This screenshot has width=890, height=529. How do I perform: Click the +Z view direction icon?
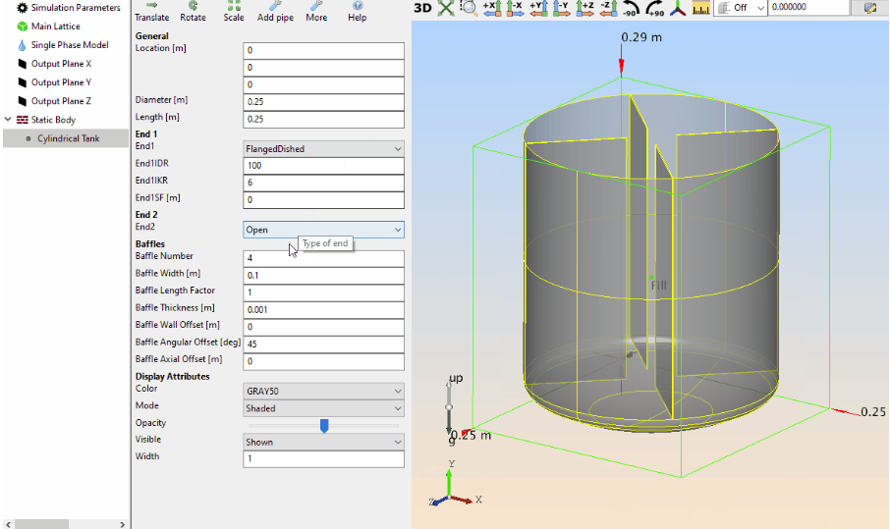pos(585,8)
